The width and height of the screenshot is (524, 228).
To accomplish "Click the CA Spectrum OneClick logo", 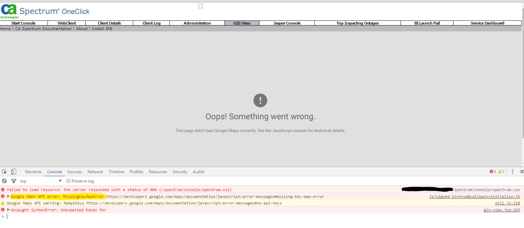I will point(45,12).
